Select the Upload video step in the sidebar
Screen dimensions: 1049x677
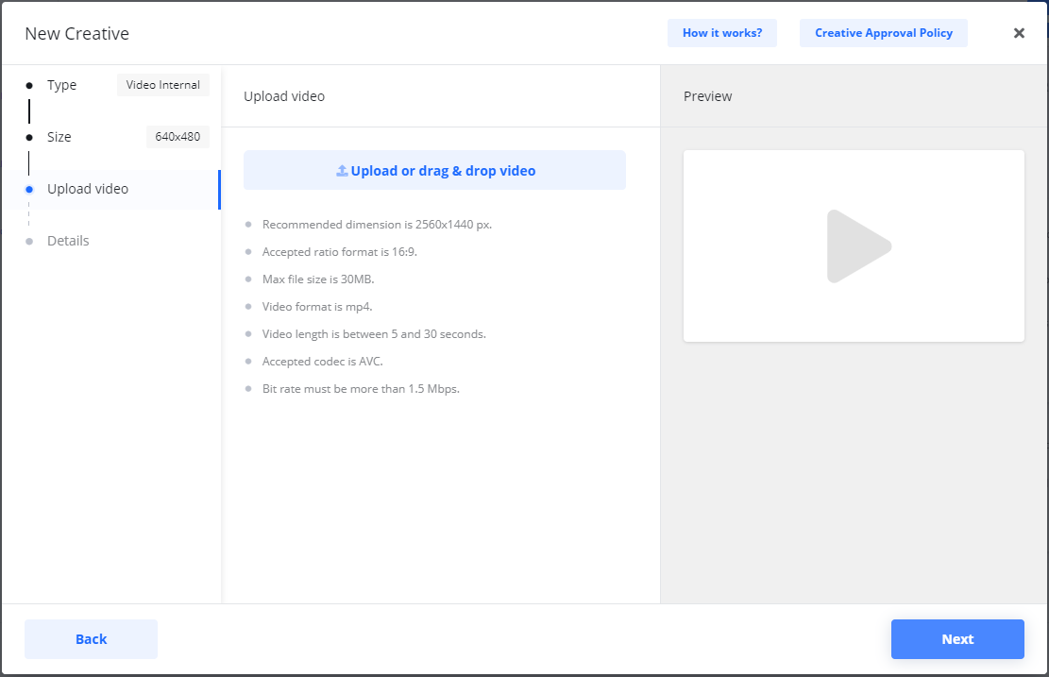pyautogui.click(x=88, y=189)
